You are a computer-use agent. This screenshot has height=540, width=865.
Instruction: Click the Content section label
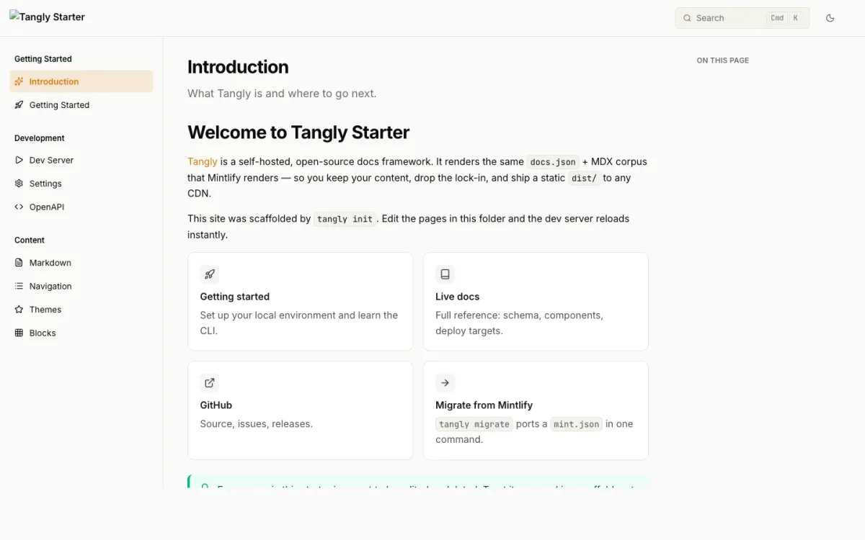(x=30, y=240)
